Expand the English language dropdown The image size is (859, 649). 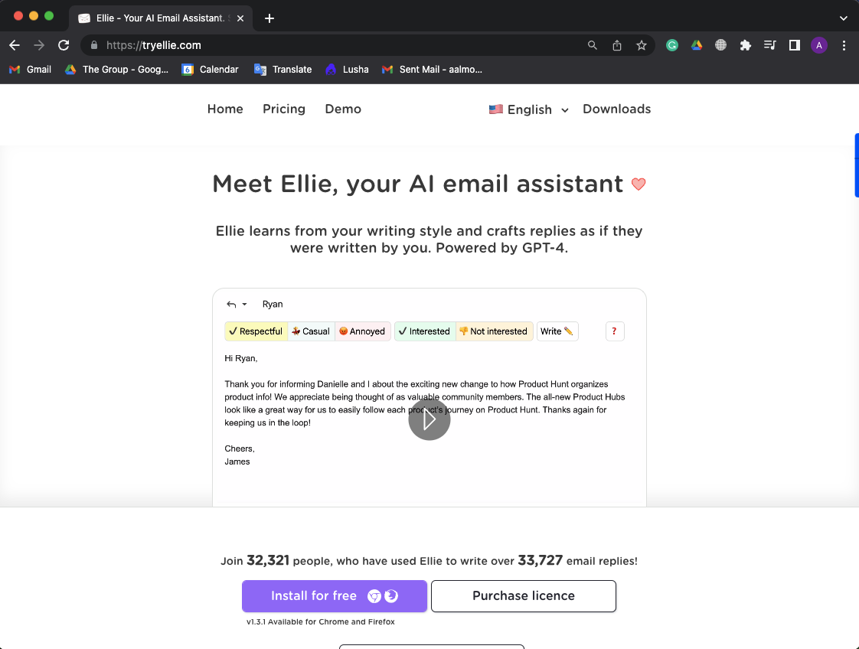pos(529,109)
